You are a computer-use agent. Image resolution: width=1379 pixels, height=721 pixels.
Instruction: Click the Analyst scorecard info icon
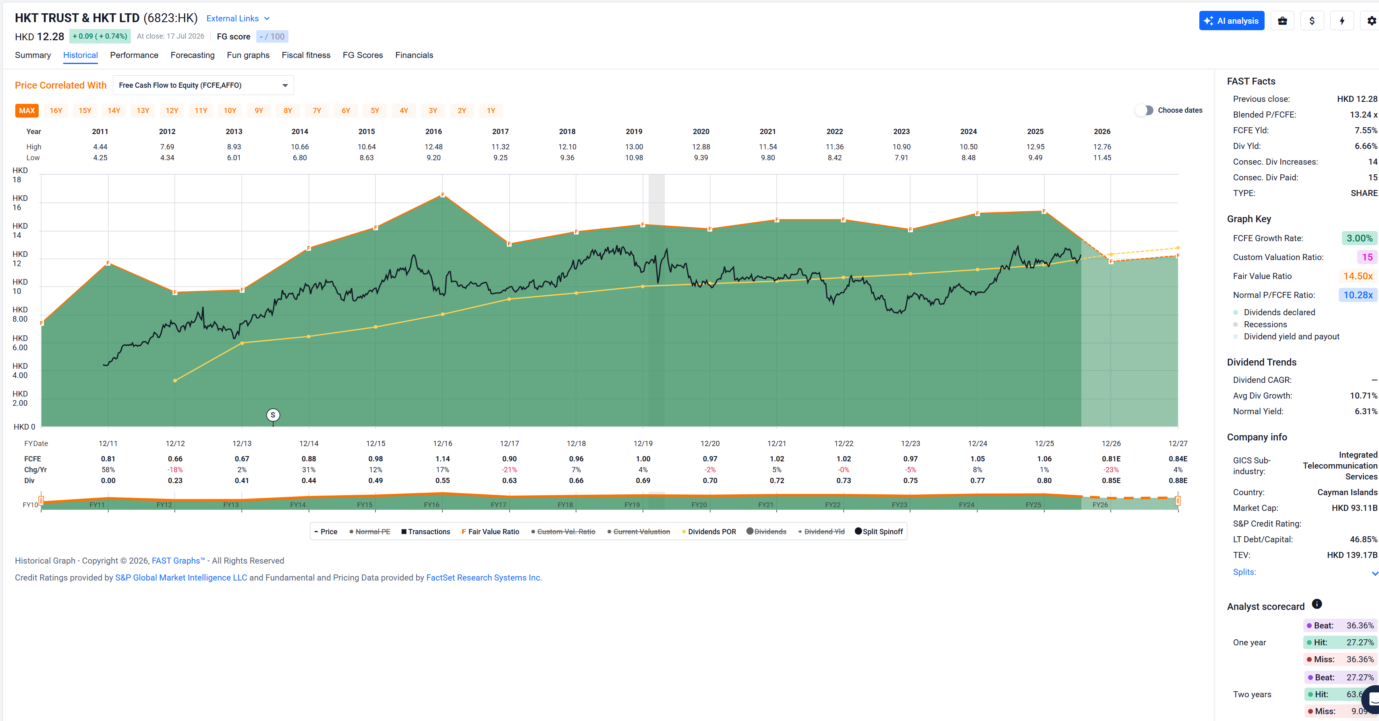click(1317, 604)
